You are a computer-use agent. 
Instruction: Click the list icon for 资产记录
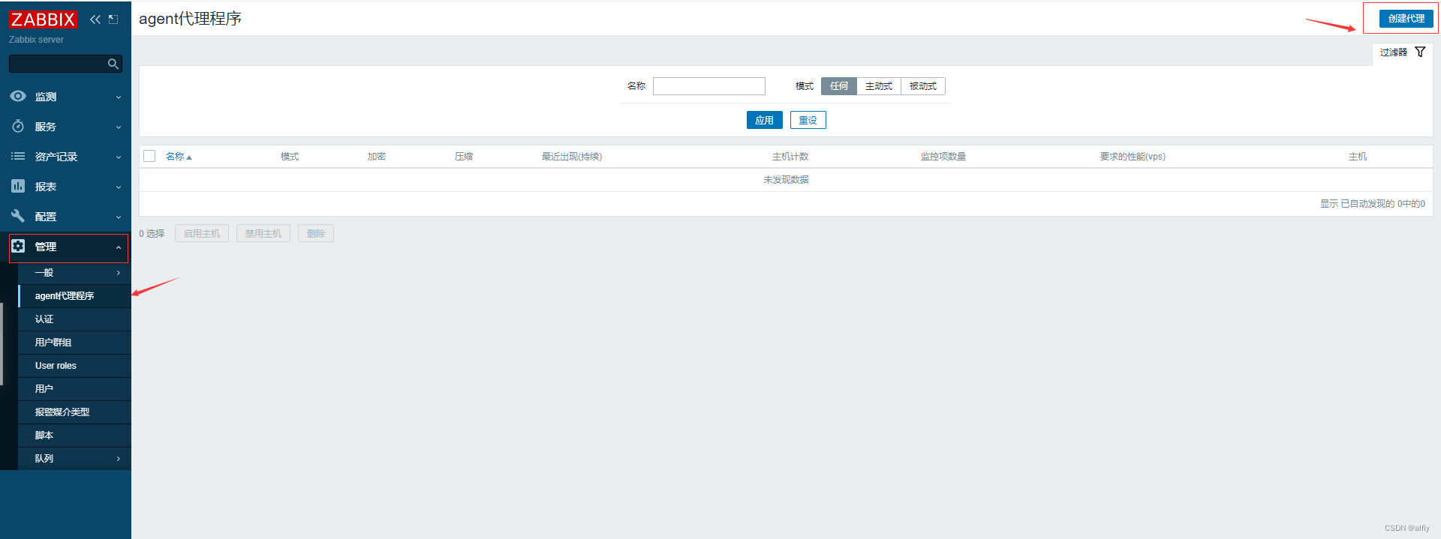(18, 156)
